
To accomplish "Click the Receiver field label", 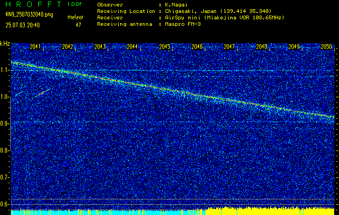I will point(110,18).
